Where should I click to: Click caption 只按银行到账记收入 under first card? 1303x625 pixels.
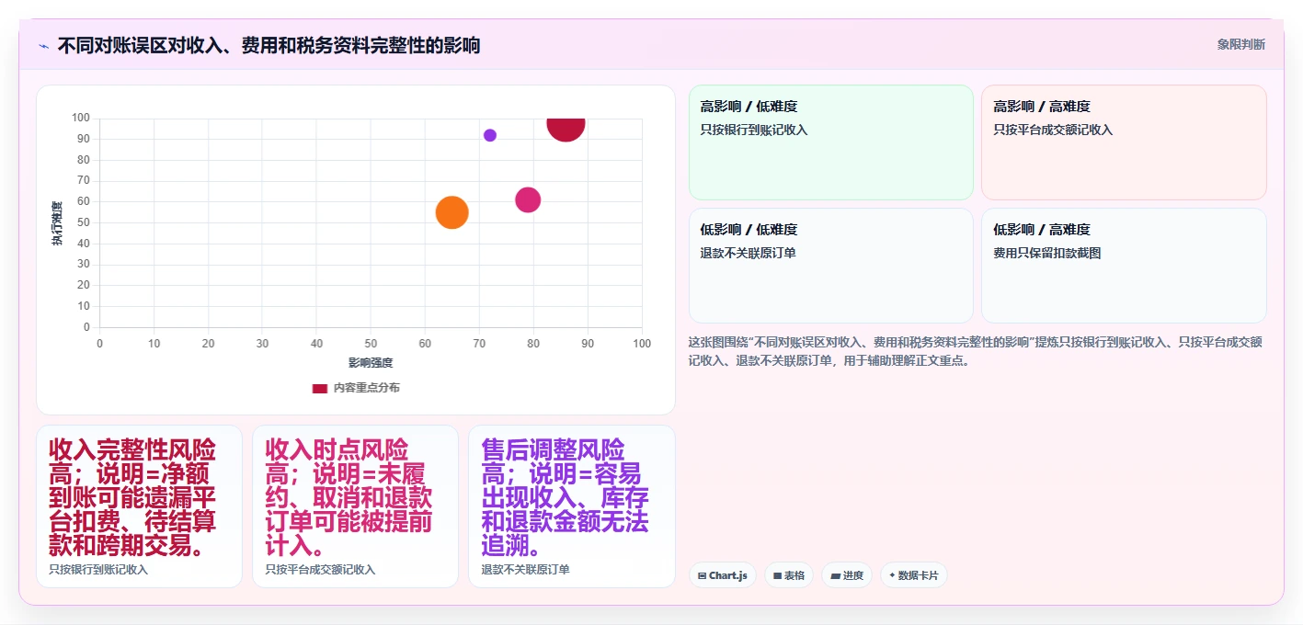(x=98, y=570)
